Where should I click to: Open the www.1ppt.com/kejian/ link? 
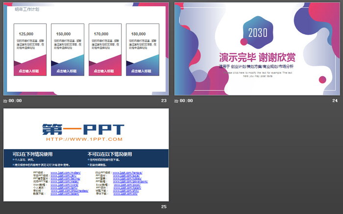click(127, 188)
